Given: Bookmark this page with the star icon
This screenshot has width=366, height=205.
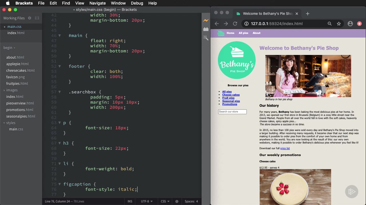Looking at the screenshot, I should tap(339, 24).
